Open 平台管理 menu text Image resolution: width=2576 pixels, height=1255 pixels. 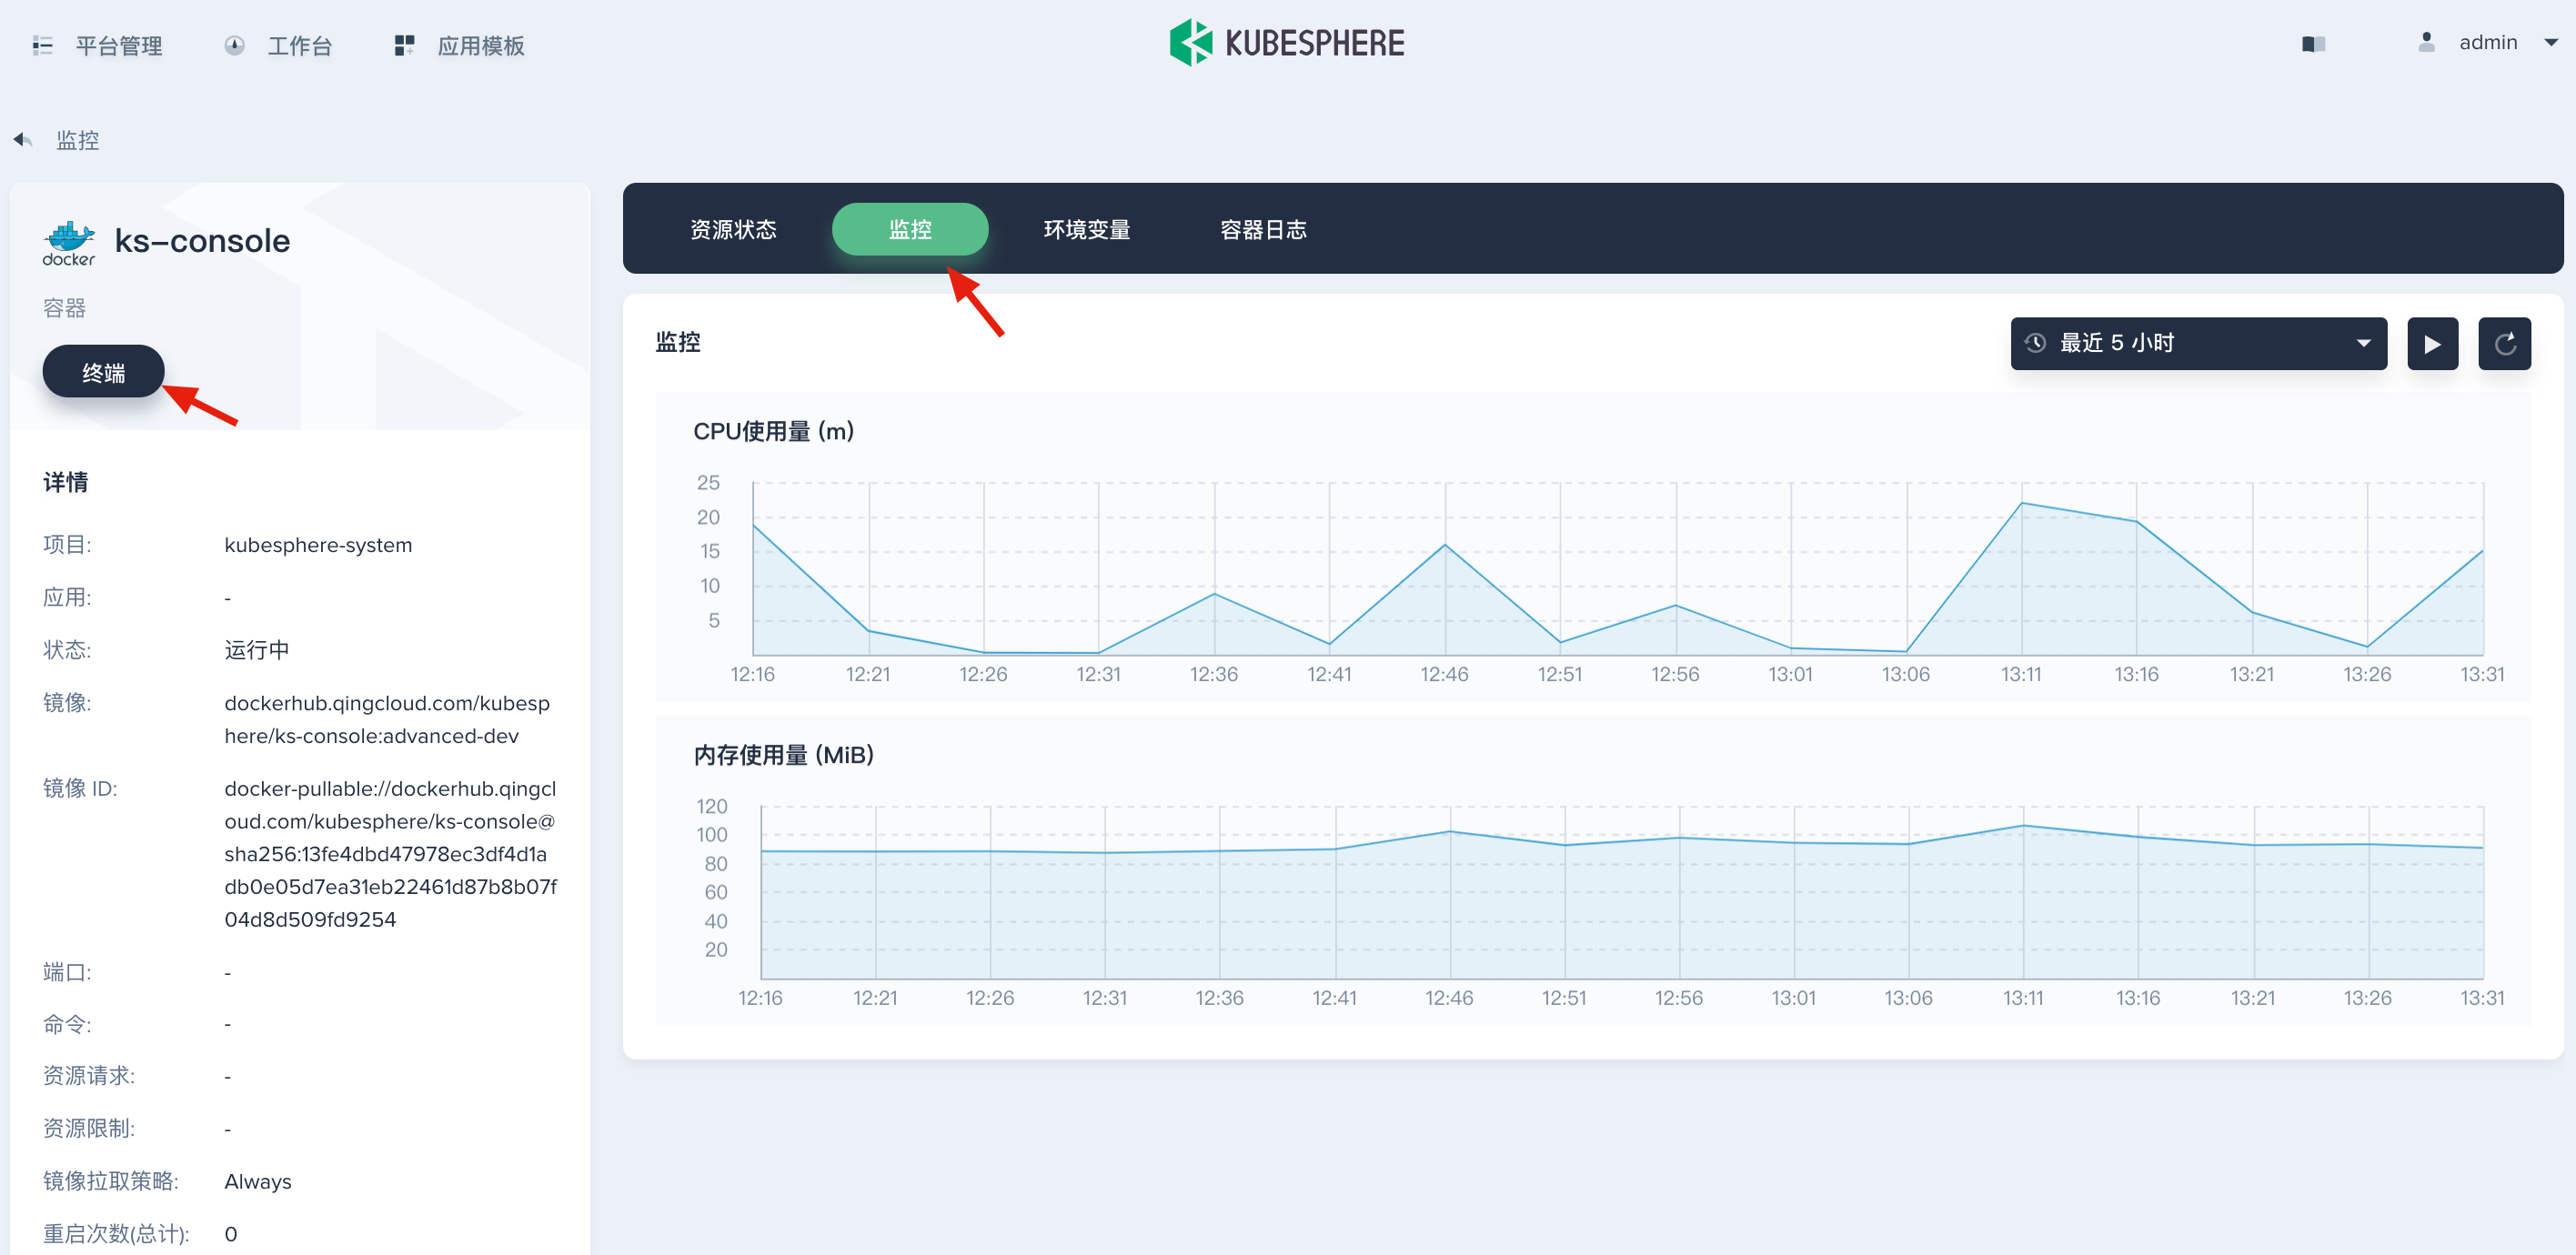click(x=119, y=46)
